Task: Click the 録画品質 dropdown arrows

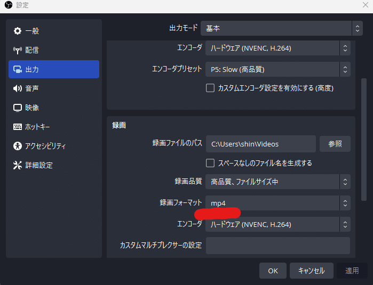Action: point(345,182)
